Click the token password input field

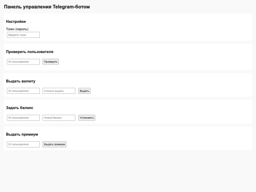[23, 35]
